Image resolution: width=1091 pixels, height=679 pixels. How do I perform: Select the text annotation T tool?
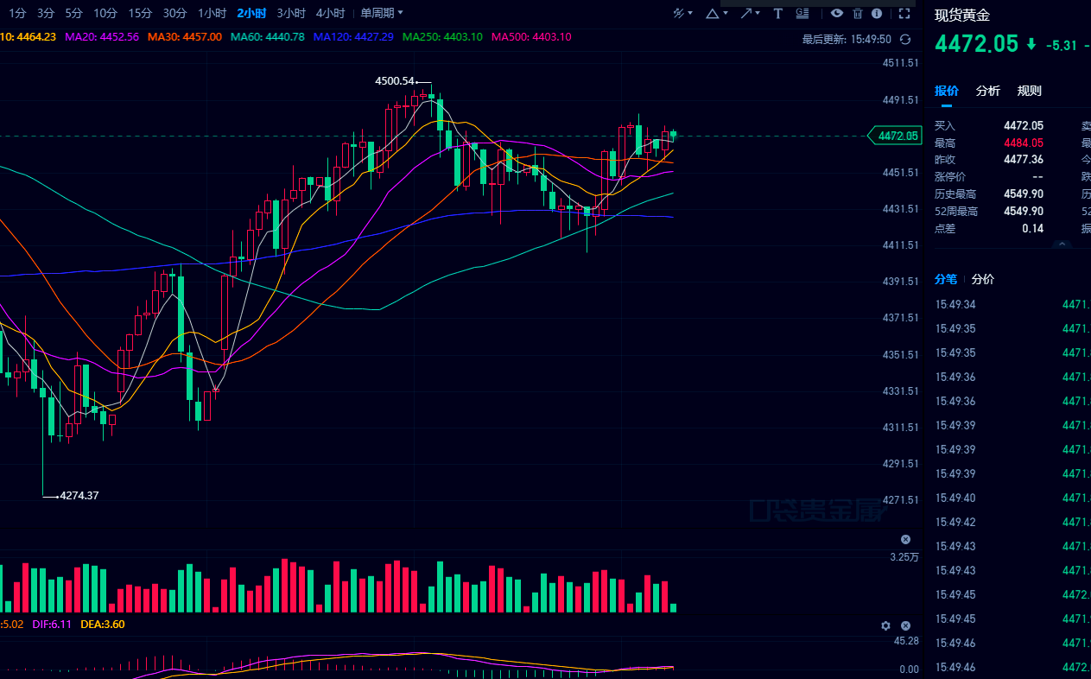tap(777, 13)
